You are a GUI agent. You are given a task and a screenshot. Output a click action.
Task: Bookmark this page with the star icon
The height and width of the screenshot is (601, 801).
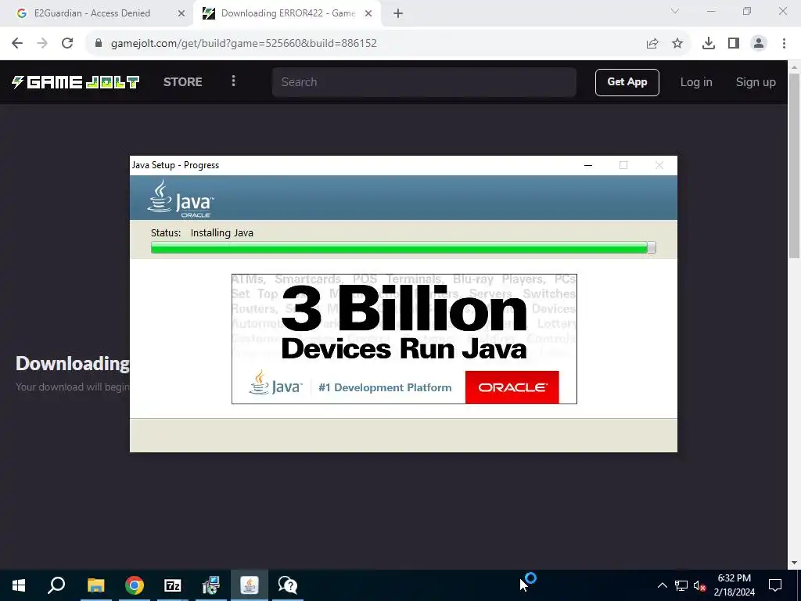pyautogui.click(x=677, y=44)
